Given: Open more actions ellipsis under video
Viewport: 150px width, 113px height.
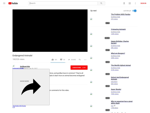Looking at the screenshot, I should [x=85, y=60].
